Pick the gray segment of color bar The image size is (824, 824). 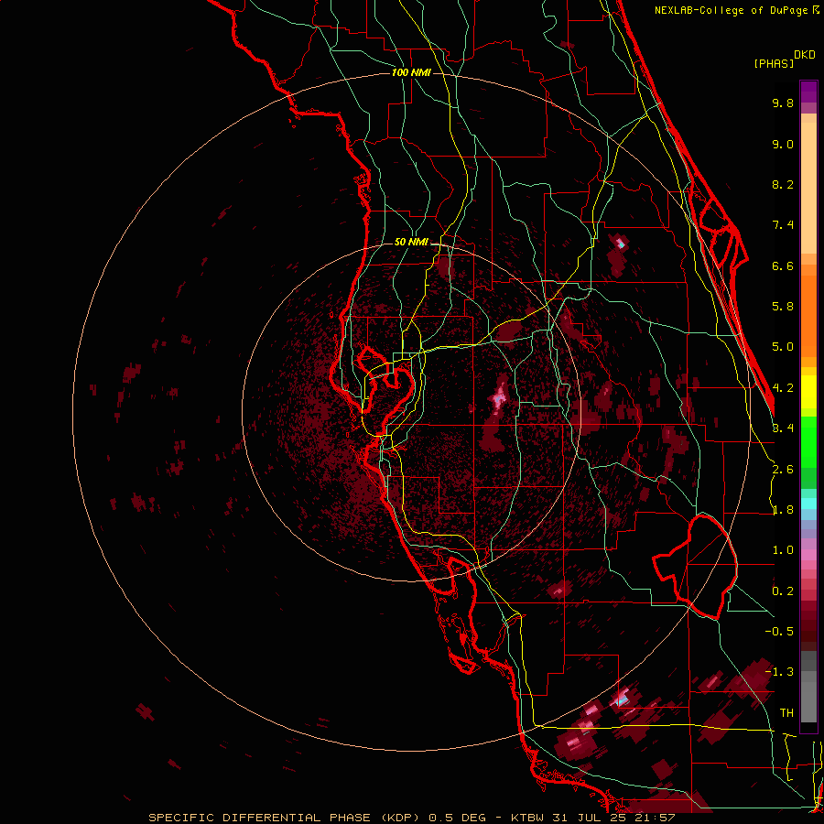pos(808,688)
